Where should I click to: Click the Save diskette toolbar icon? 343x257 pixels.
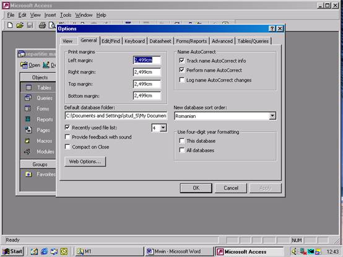click(x=30, y=25)
